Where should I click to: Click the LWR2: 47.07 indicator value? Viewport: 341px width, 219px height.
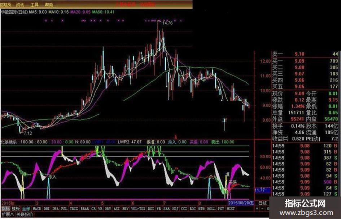(x=130, y=142)
